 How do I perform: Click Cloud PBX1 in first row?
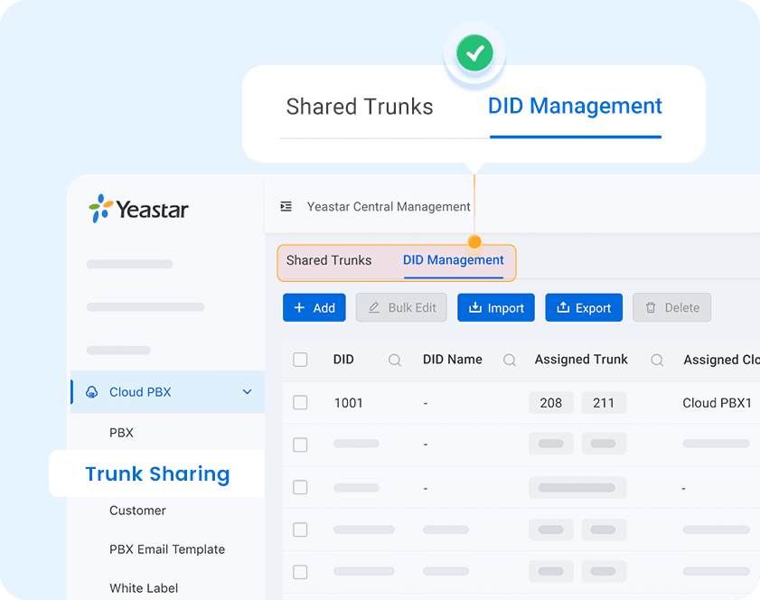[717, 403]
